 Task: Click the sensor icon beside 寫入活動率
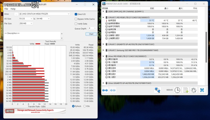(107, 62)
